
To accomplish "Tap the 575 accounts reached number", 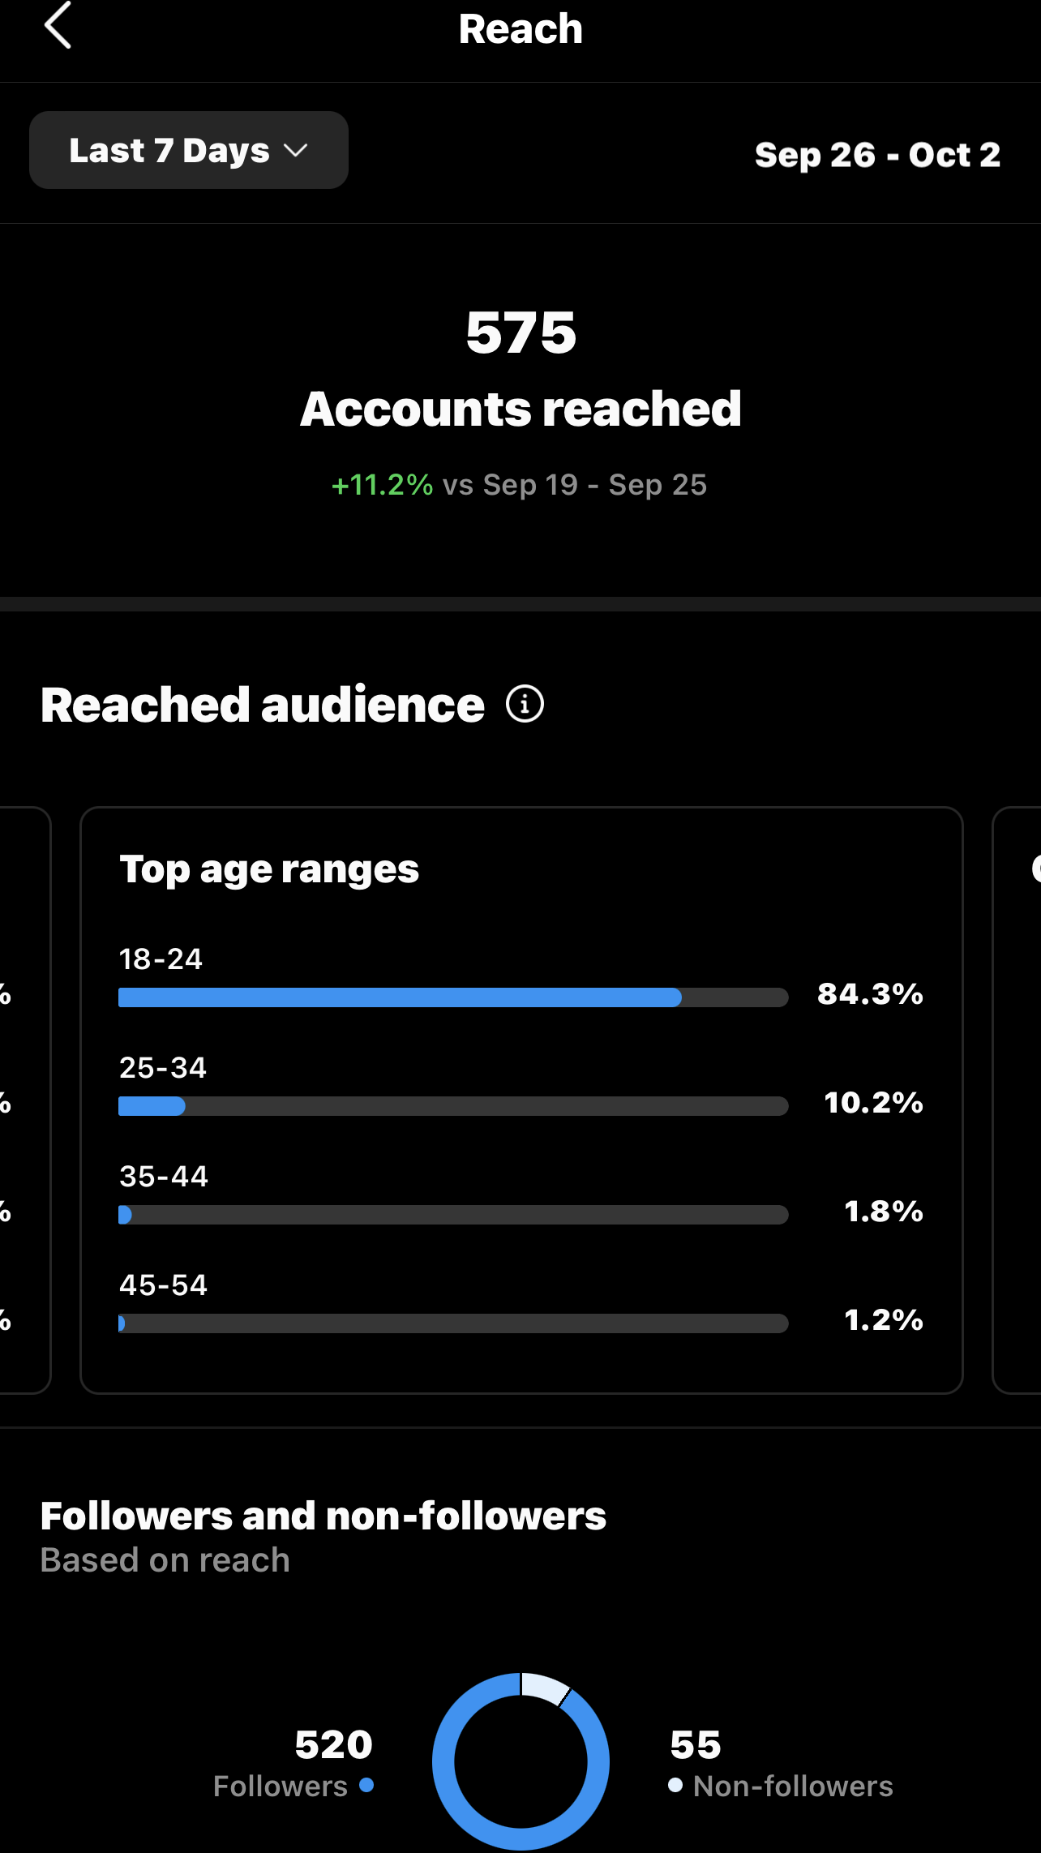I will (520, 332).
